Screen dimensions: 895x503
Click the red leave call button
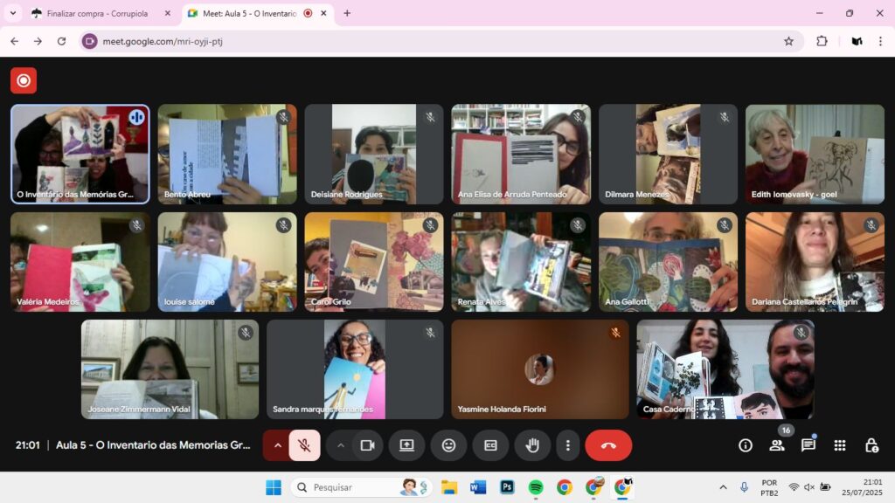(x=608, y=445)
